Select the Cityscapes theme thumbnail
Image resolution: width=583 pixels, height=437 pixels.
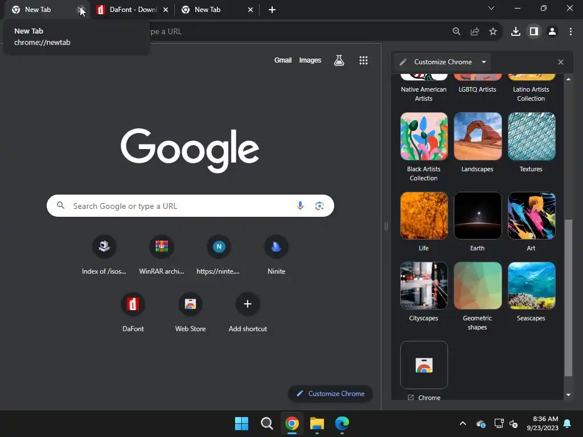[424, 286]
